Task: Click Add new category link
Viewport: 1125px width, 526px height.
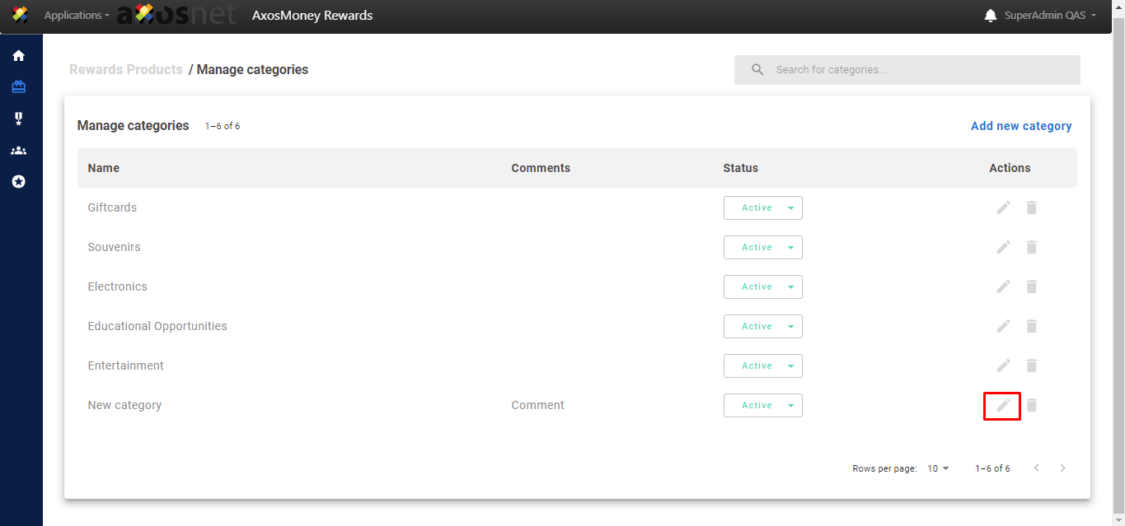Action: tap(1021, 126)
